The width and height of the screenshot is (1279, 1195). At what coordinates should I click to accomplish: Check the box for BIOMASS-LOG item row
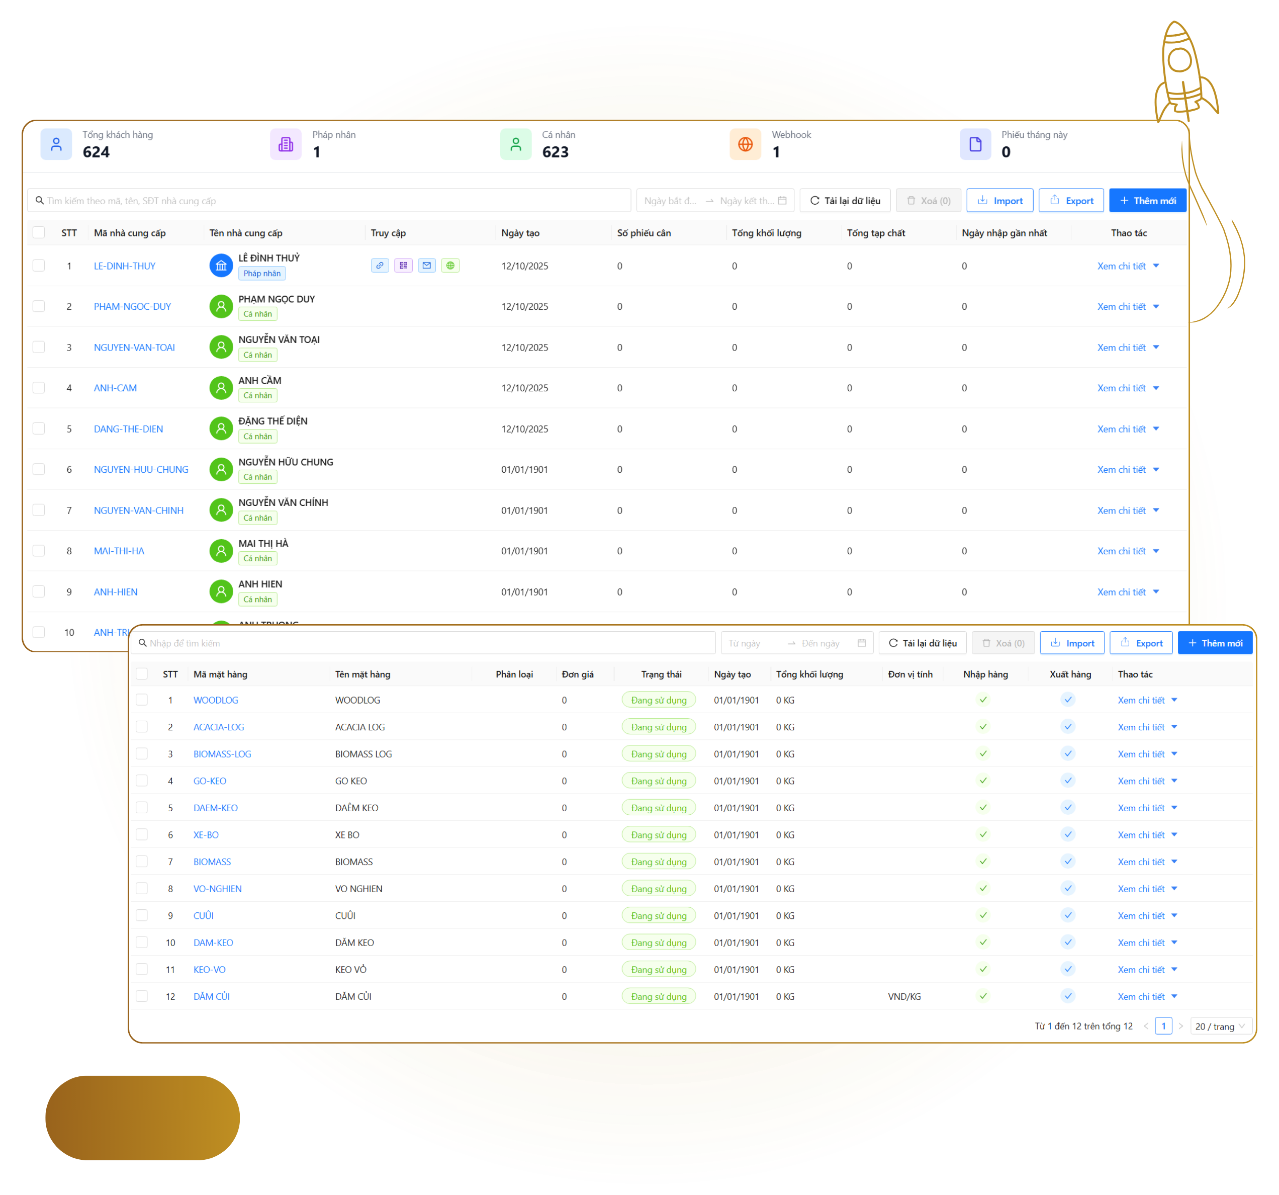pos(142,753)
